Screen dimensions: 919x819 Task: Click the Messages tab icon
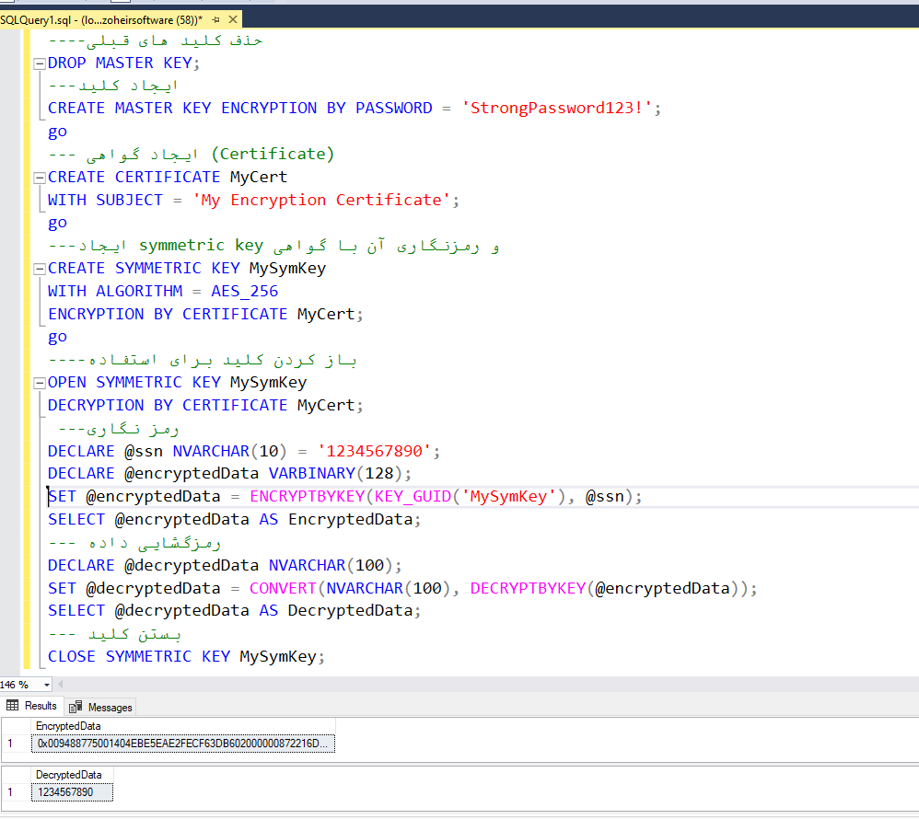point(75,707)
